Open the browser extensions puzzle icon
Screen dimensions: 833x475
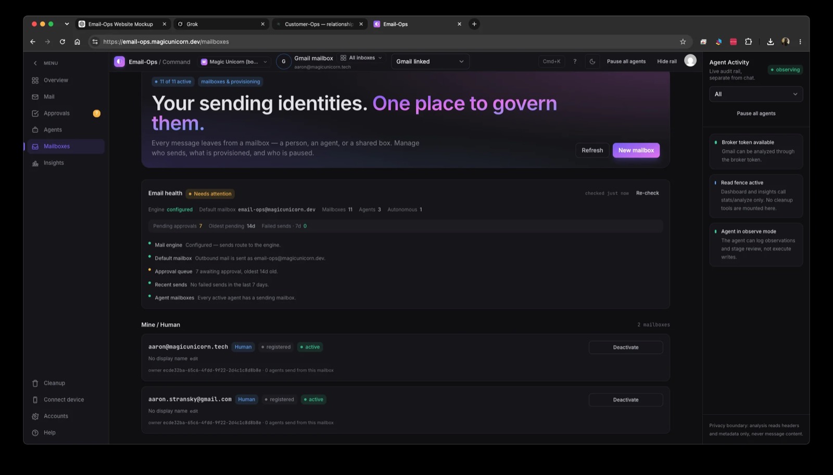tap(749, 42)
